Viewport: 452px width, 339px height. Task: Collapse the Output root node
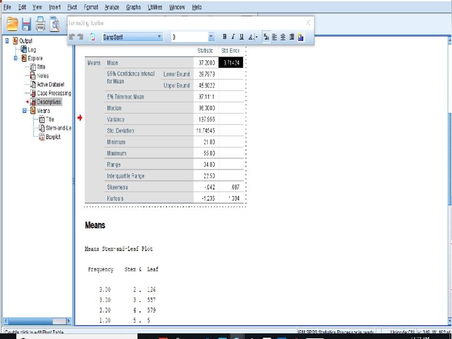pos(7,41)
